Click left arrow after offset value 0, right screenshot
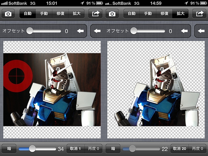208x156 pixels. coord(184,31)
